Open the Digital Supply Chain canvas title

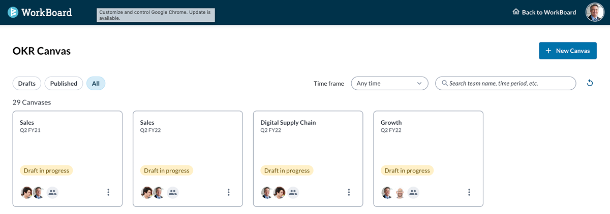click(x=288, y=122)
